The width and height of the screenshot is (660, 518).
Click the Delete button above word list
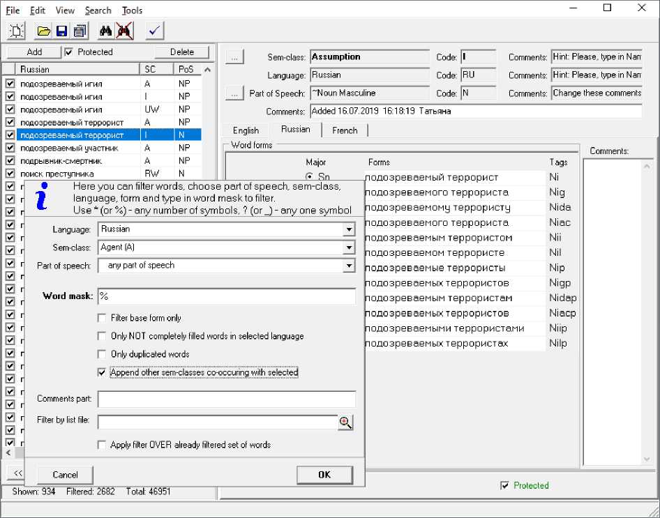[x=182, y=52]
